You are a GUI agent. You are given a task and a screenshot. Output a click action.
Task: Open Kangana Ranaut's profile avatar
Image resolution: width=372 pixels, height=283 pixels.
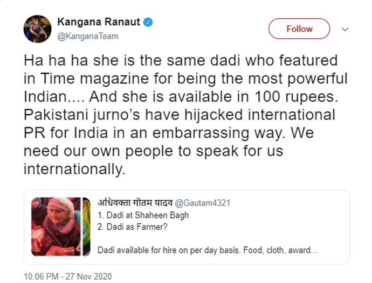pyautogui.click(x=37, y=29)
